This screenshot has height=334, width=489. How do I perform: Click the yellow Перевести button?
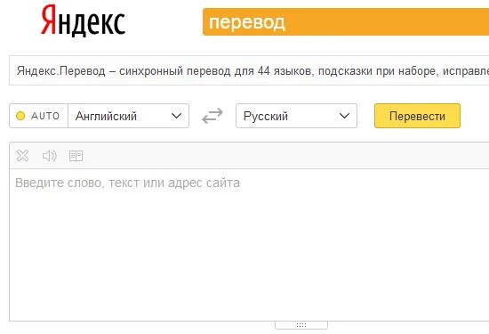[417, 116]
